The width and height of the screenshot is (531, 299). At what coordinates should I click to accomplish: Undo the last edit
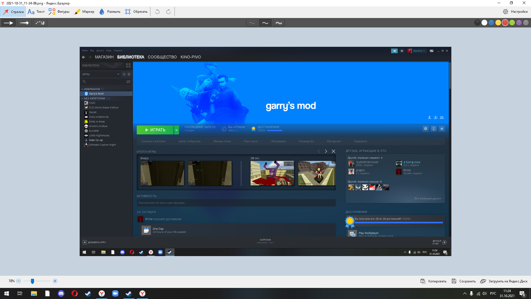(x=157, y=12)
